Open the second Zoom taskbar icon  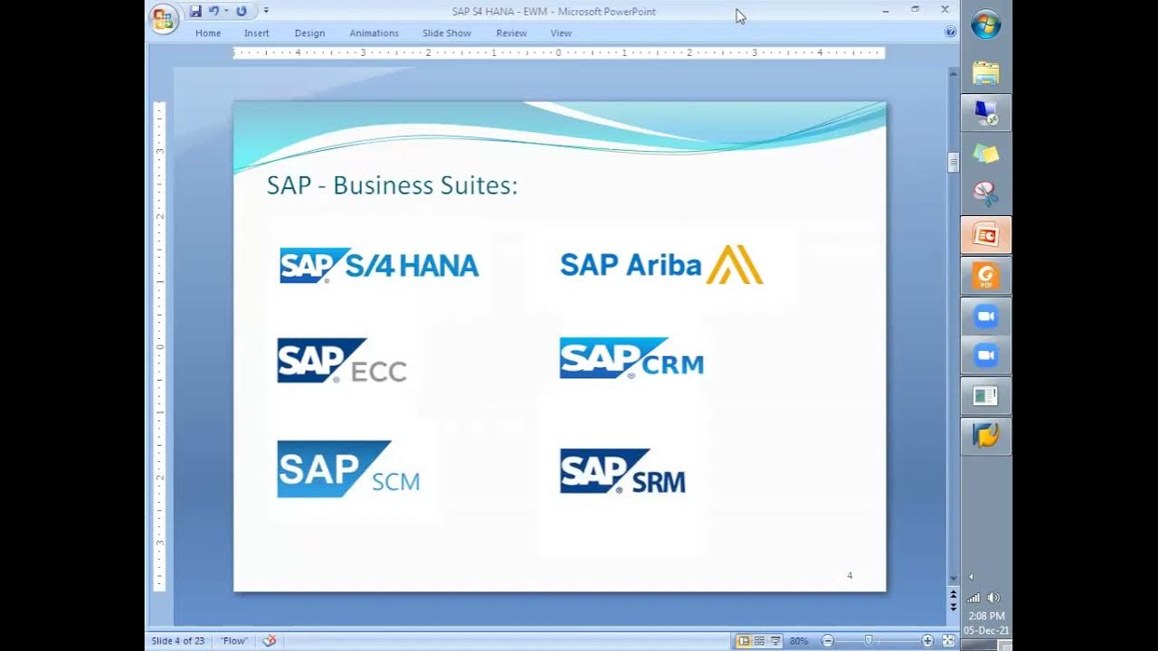pos(985,355)
